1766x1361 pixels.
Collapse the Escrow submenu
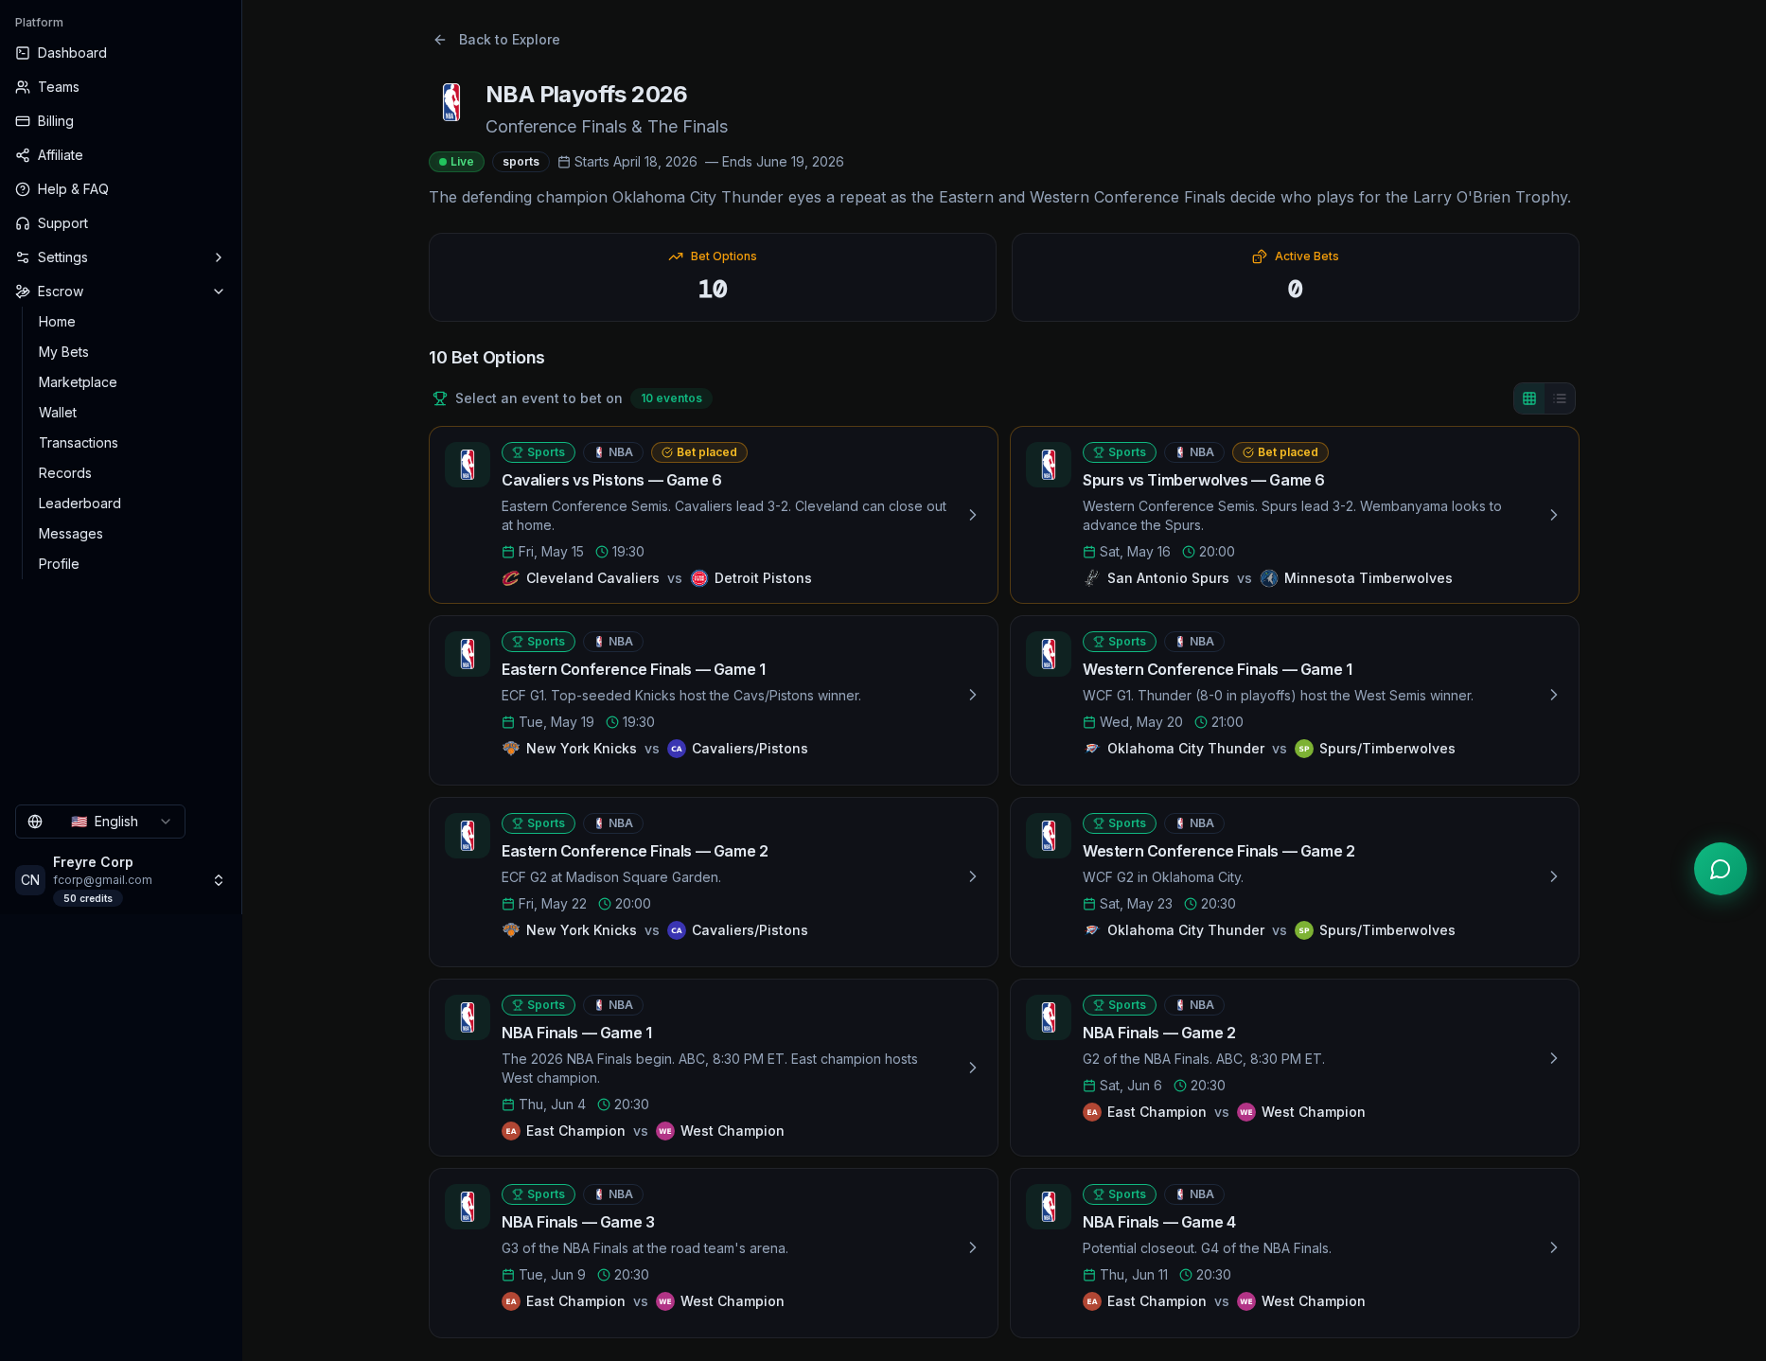(219, 292)
